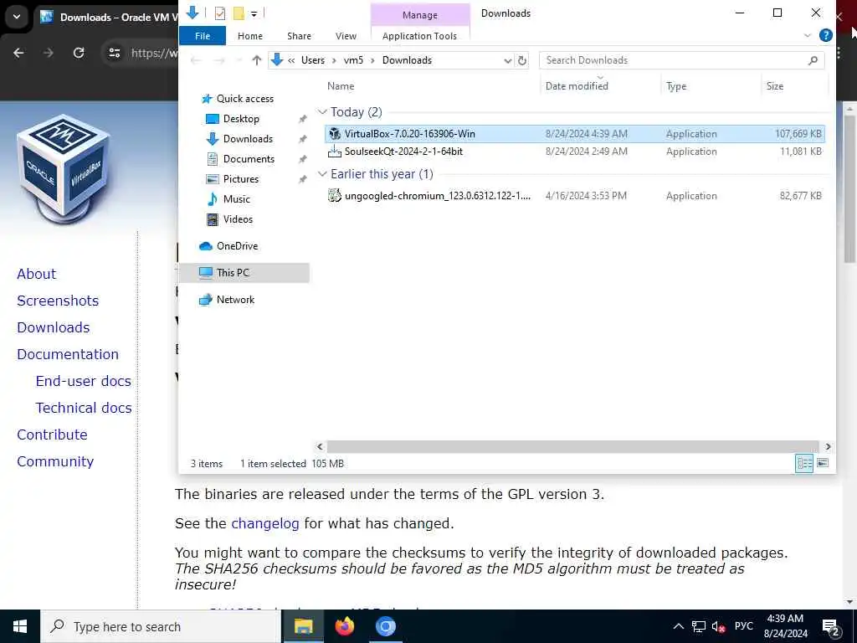Unpin Desktop from Quick access
The width and height of the screenshot is (857, 643).
point(302,119)
